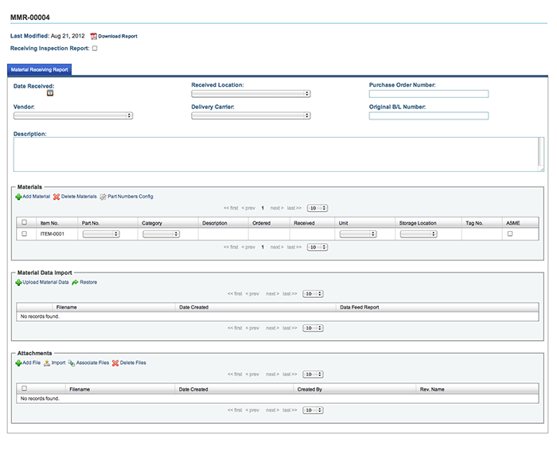The width and height of the screenshot is (557, 462).
Task: Toggle the ASME checkbox for ITEM-0001
Action: point(510,233)
